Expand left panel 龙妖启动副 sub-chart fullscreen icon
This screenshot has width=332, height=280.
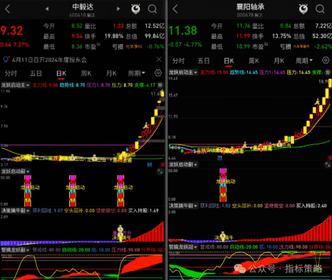(x=160, y=172)
